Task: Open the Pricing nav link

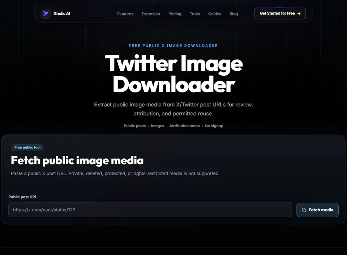Action: pyautogui.click(x=175, y=14)
